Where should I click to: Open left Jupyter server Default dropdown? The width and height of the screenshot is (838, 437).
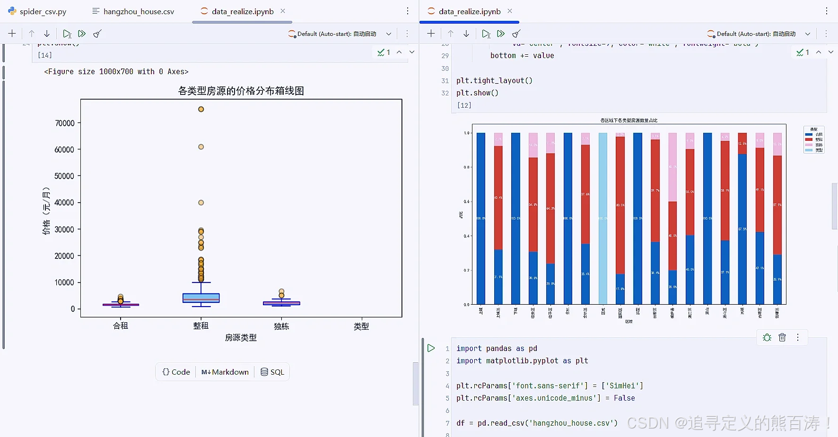[340, 34]
